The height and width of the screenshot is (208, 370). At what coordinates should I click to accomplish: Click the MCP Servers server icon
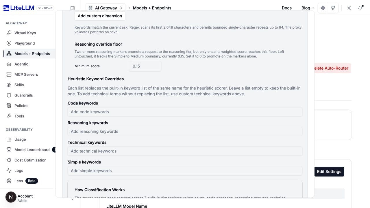[9, 75]
